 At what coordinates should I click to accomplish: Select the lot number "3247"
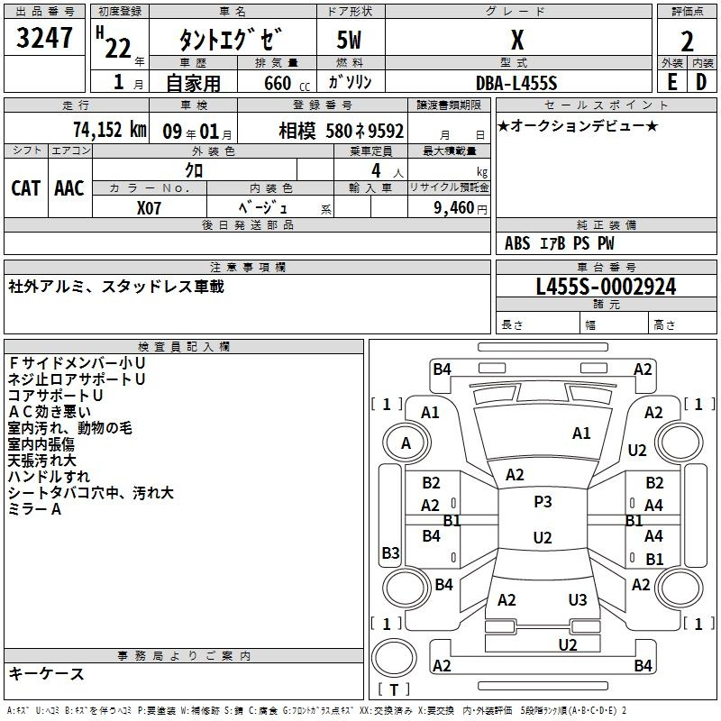44,38
